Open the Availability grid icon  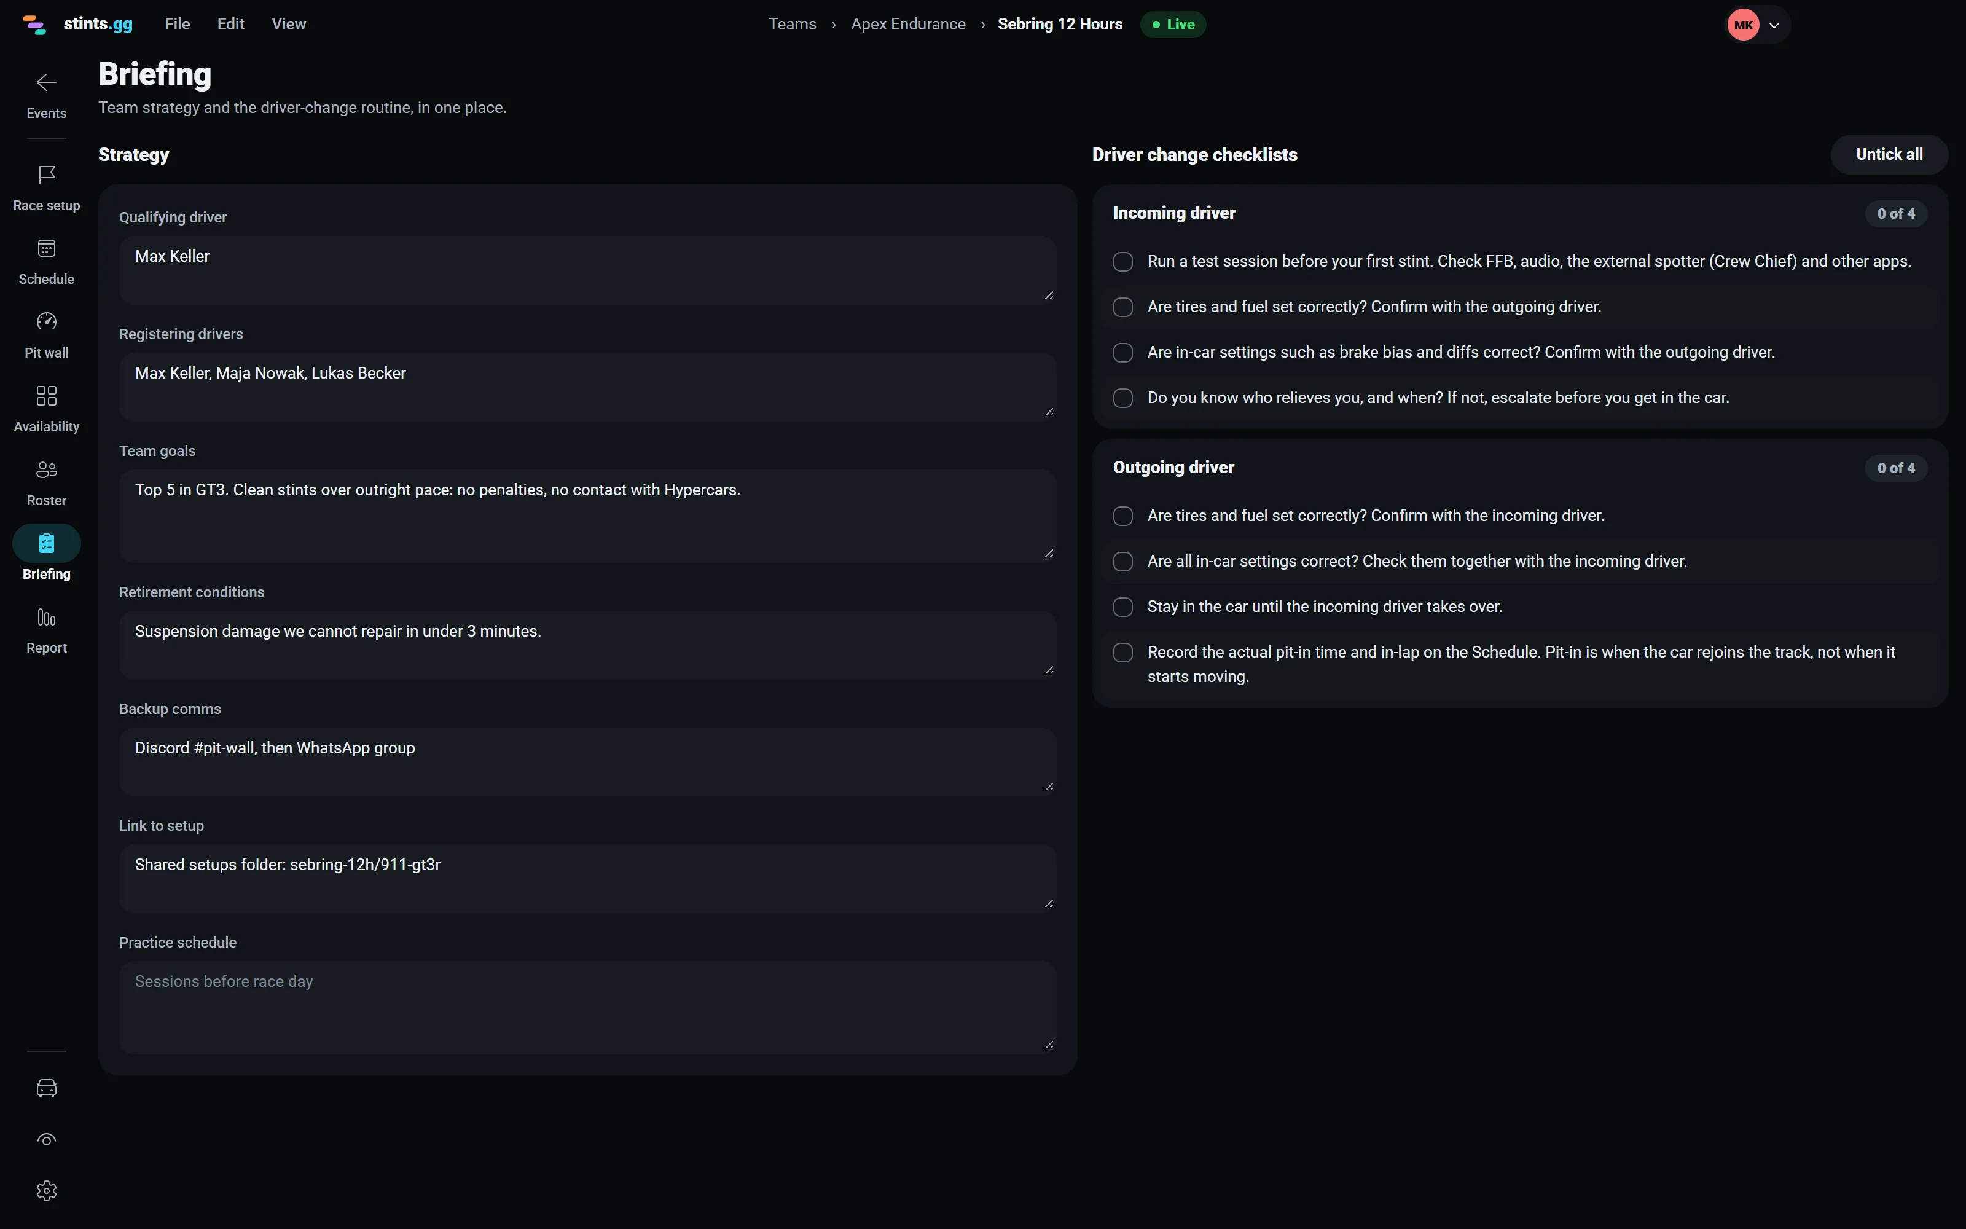pyautogui.click(x=46, y=395)
